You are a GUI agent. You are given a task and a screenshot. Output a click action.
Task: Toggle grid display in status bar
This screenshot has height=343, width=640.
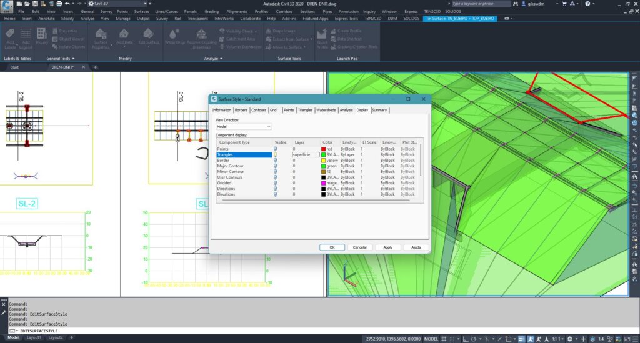[444, 339]
